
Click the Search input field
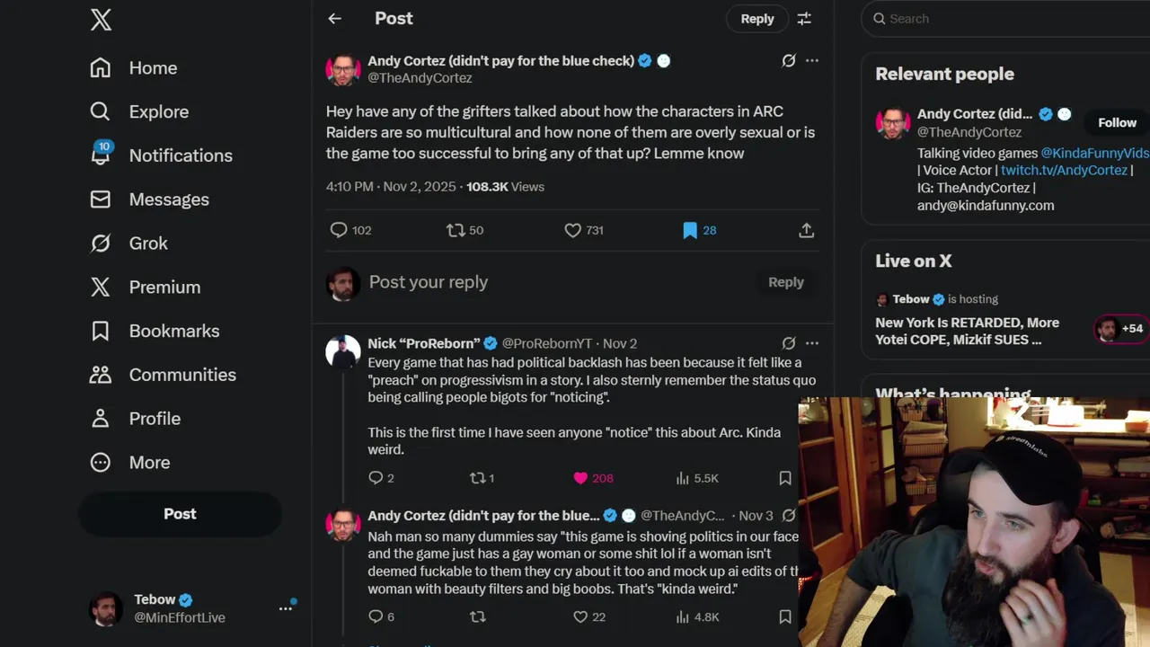pyautogui.click(x=1006, y=19)
